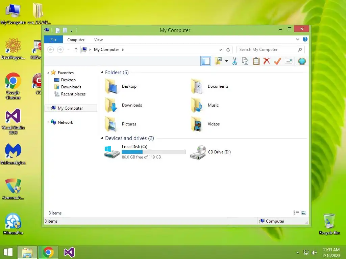346x259 pixels.
Task: Open the folder options dropdown arrow
Action: click(x=226, y=61)
